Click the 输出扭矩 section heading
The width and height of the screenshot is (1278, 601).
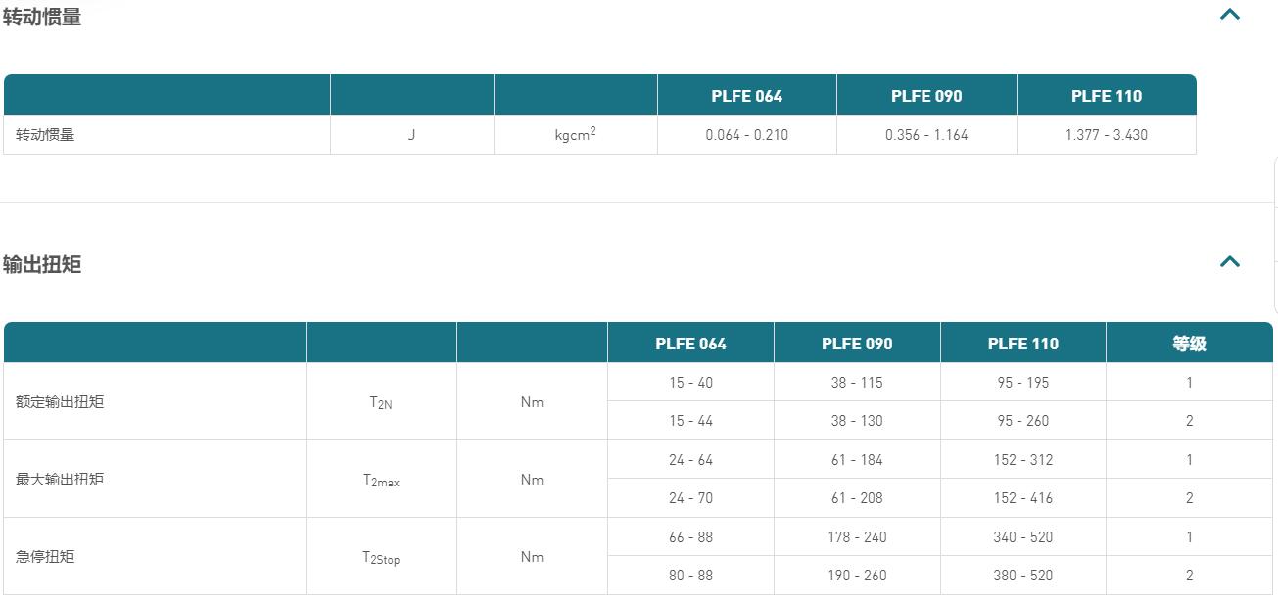pyautogui.click(x=42, y=265)
